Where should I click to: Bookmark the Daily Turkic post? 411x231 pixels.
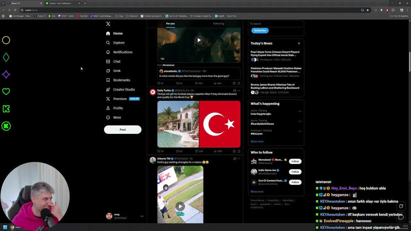(x=234, y=151)
